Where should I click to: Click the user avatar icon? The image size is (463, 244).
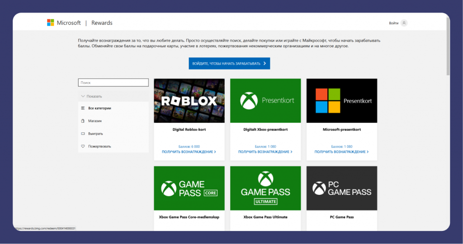(x=404, y=23)
